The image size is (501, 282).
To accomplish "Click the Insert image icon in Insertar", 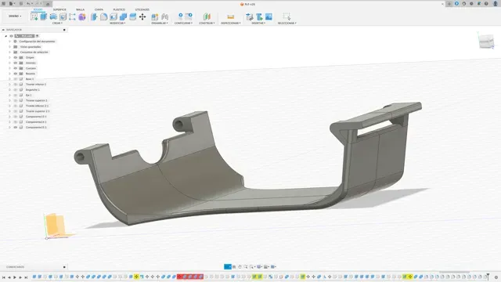I will click(269, 16).
